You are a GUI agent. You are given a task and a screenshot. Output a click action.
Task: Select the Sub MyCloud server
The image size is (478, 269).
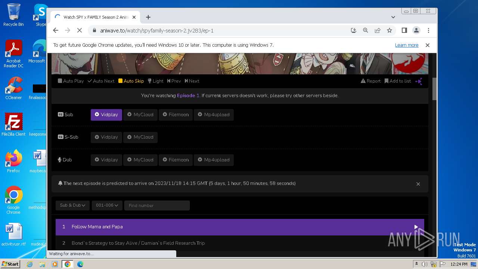(140, 115)
